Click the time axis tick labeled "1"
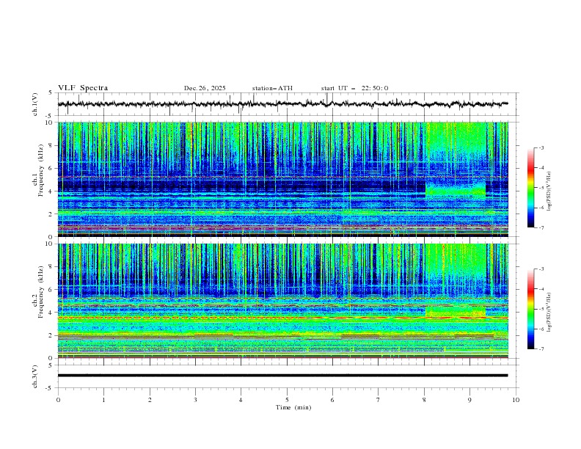The height and width of the screenshot is (449, 581). pyautogui.click(x=103, y=400)
